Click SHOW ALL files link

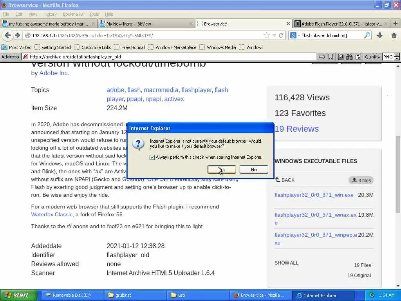[286, 263]
